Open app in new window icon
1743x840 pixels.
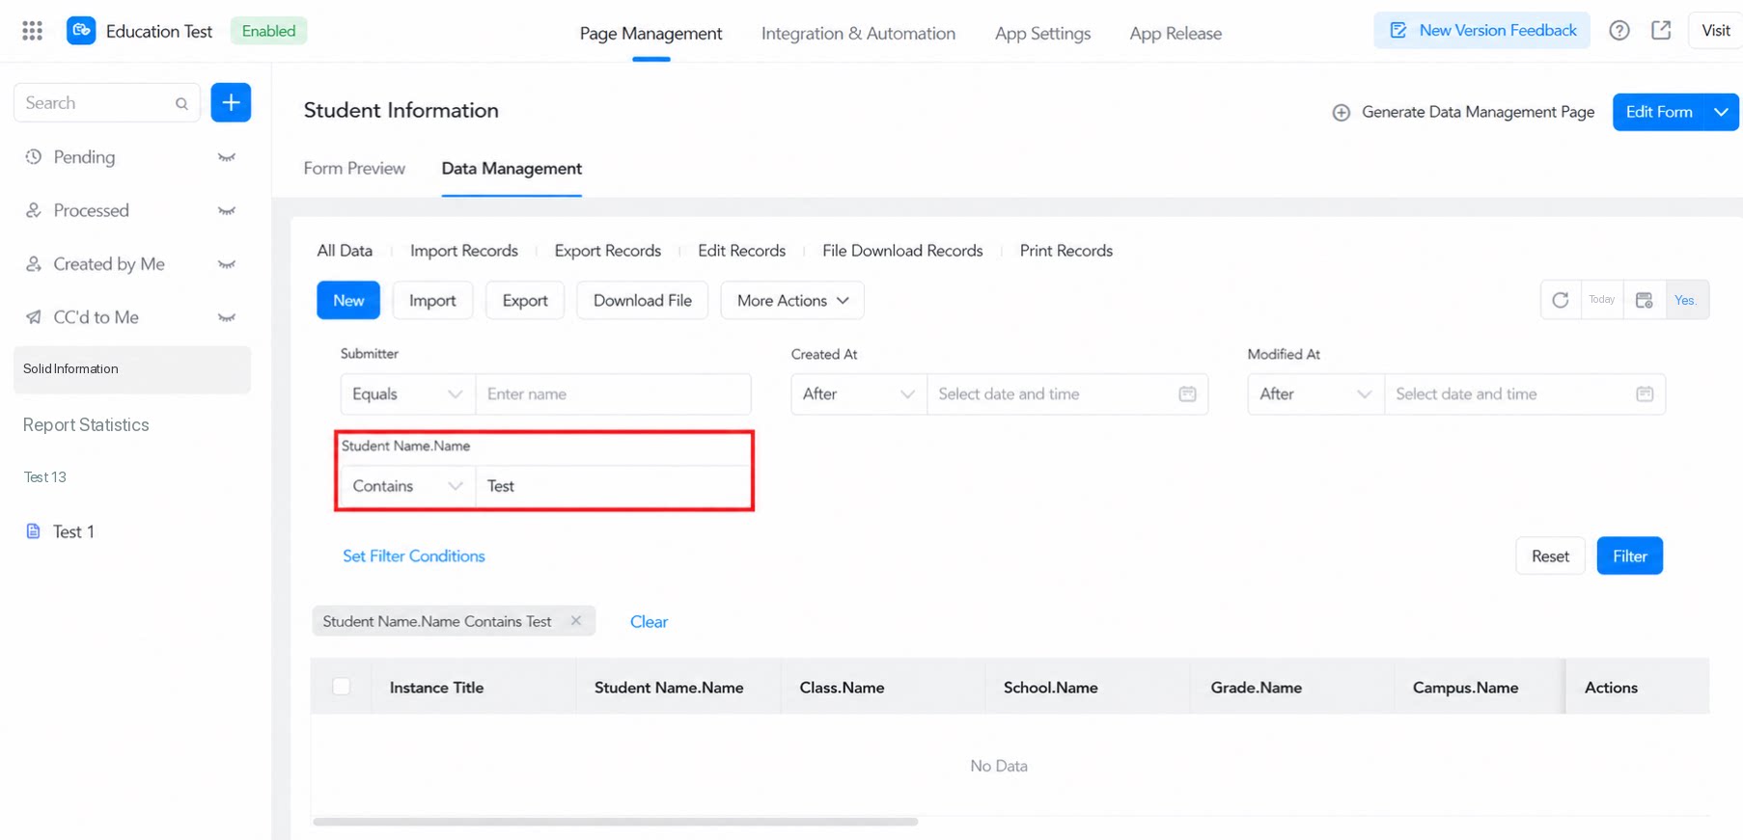click(x=1661, y=31)
